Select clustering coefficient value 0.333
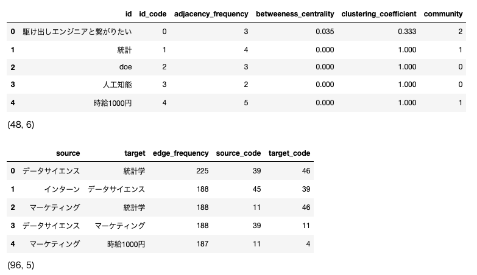This screenshot has height=275, width=477. tap(407, 32)
